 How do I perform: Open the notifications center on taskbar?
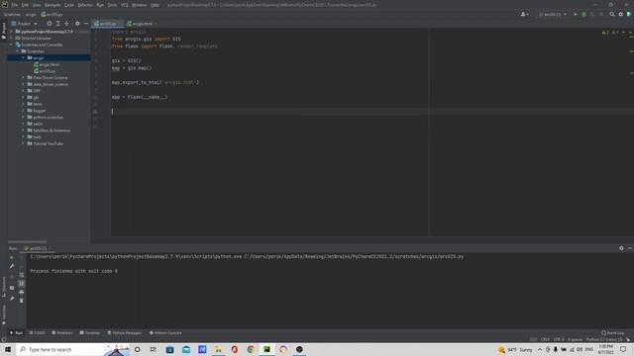pyautogui.click(x=623, y=349)
